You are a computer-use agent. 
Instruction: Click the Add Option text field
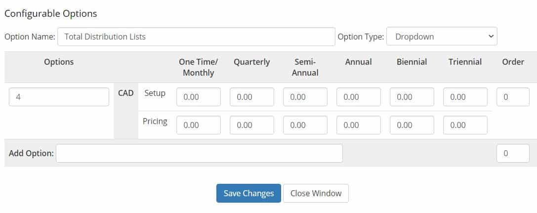(x=199, y=153)
